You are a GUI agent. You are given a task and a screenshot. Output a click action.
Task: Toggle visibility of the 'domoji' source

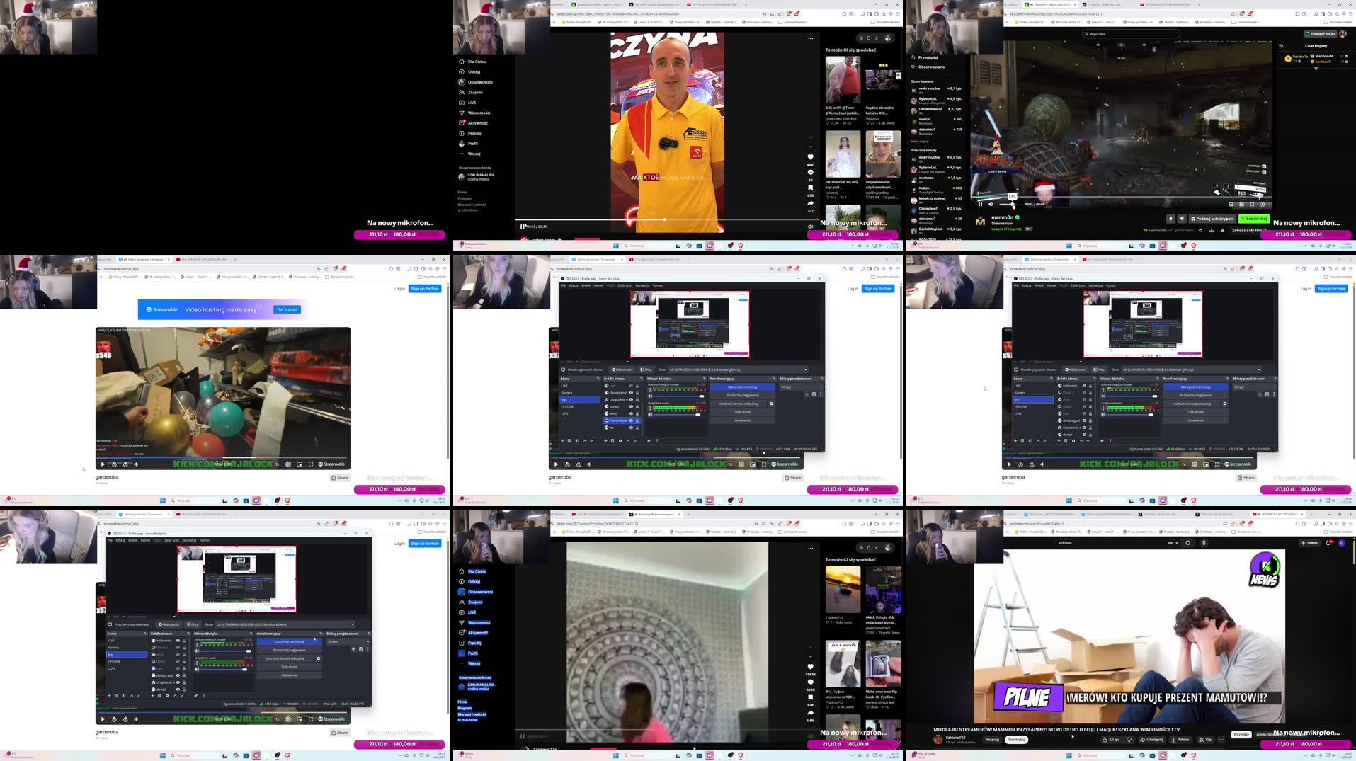(x=178, y=689)
